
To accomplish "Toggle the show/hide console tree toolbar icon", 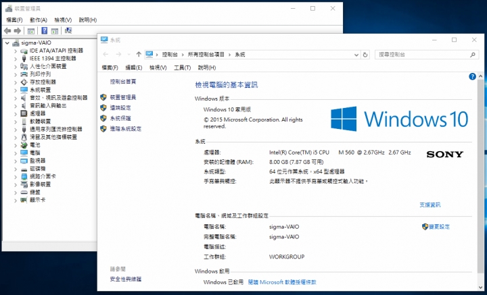I will [30, 30].
